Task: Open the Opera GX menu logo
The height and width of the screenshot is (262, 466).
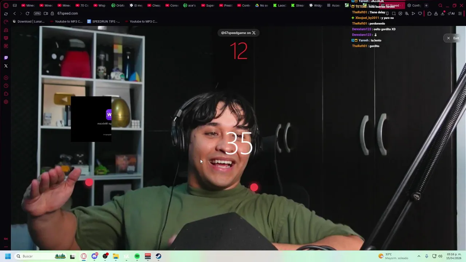Action: (6, 5)
